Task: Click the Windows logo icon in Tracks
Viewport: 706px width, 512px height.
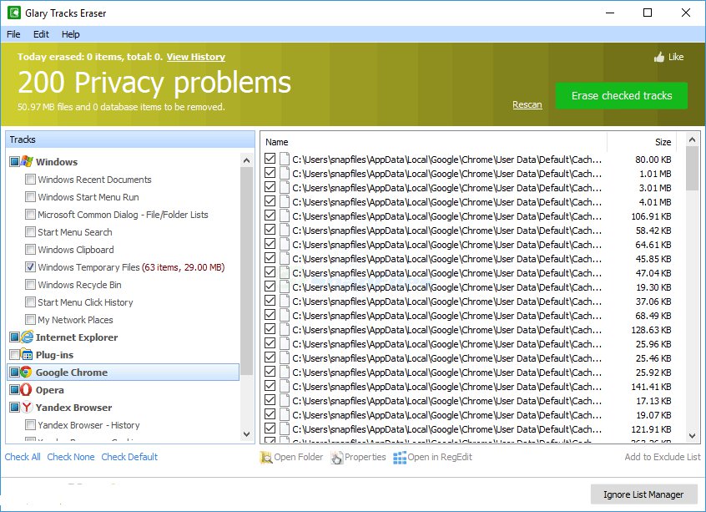Action: coord(27,161)
